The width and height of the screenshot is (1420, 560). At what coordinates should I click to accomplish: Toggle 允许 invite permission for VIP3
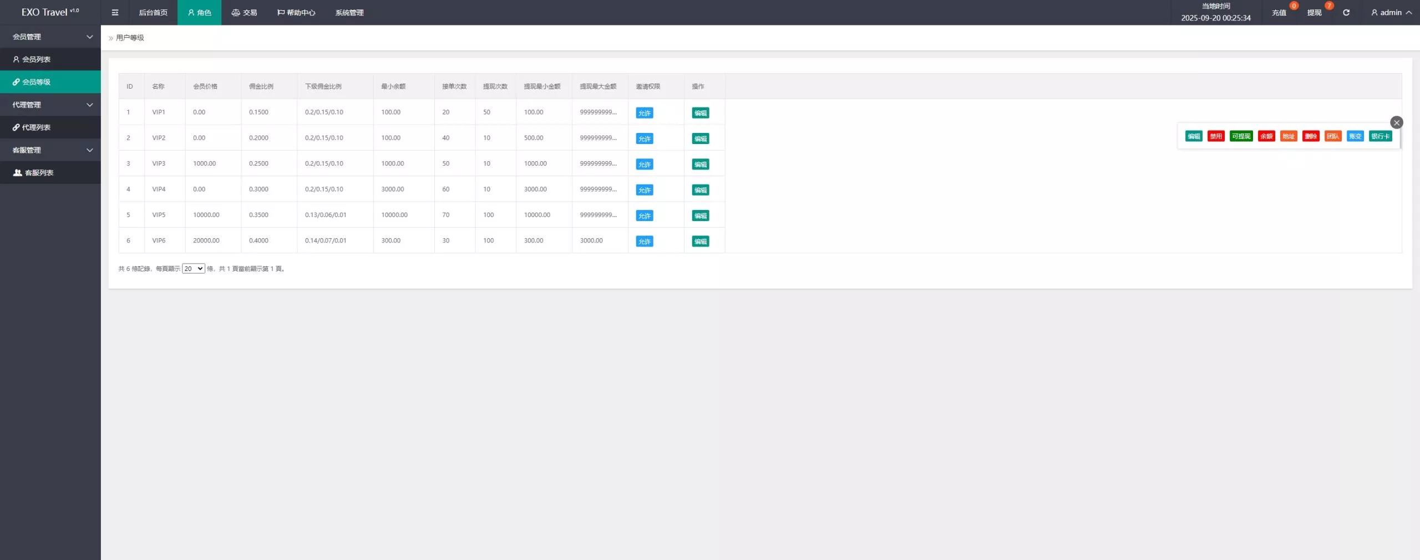[x=644, y=165]
